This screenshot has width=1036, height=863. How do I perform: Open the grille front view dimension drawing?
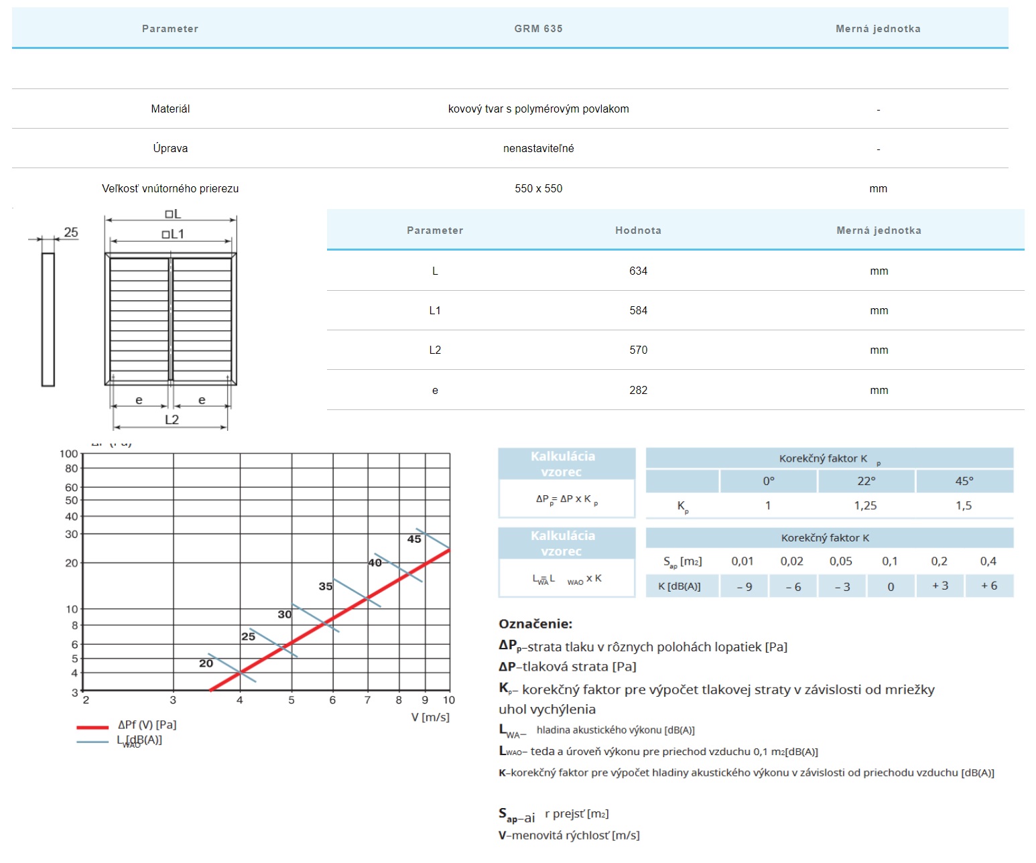click(171, 318)
